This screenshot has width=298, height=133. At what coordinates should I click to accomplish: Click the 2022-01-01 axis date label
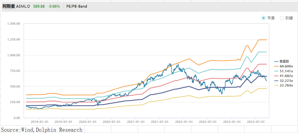[183, 121]
